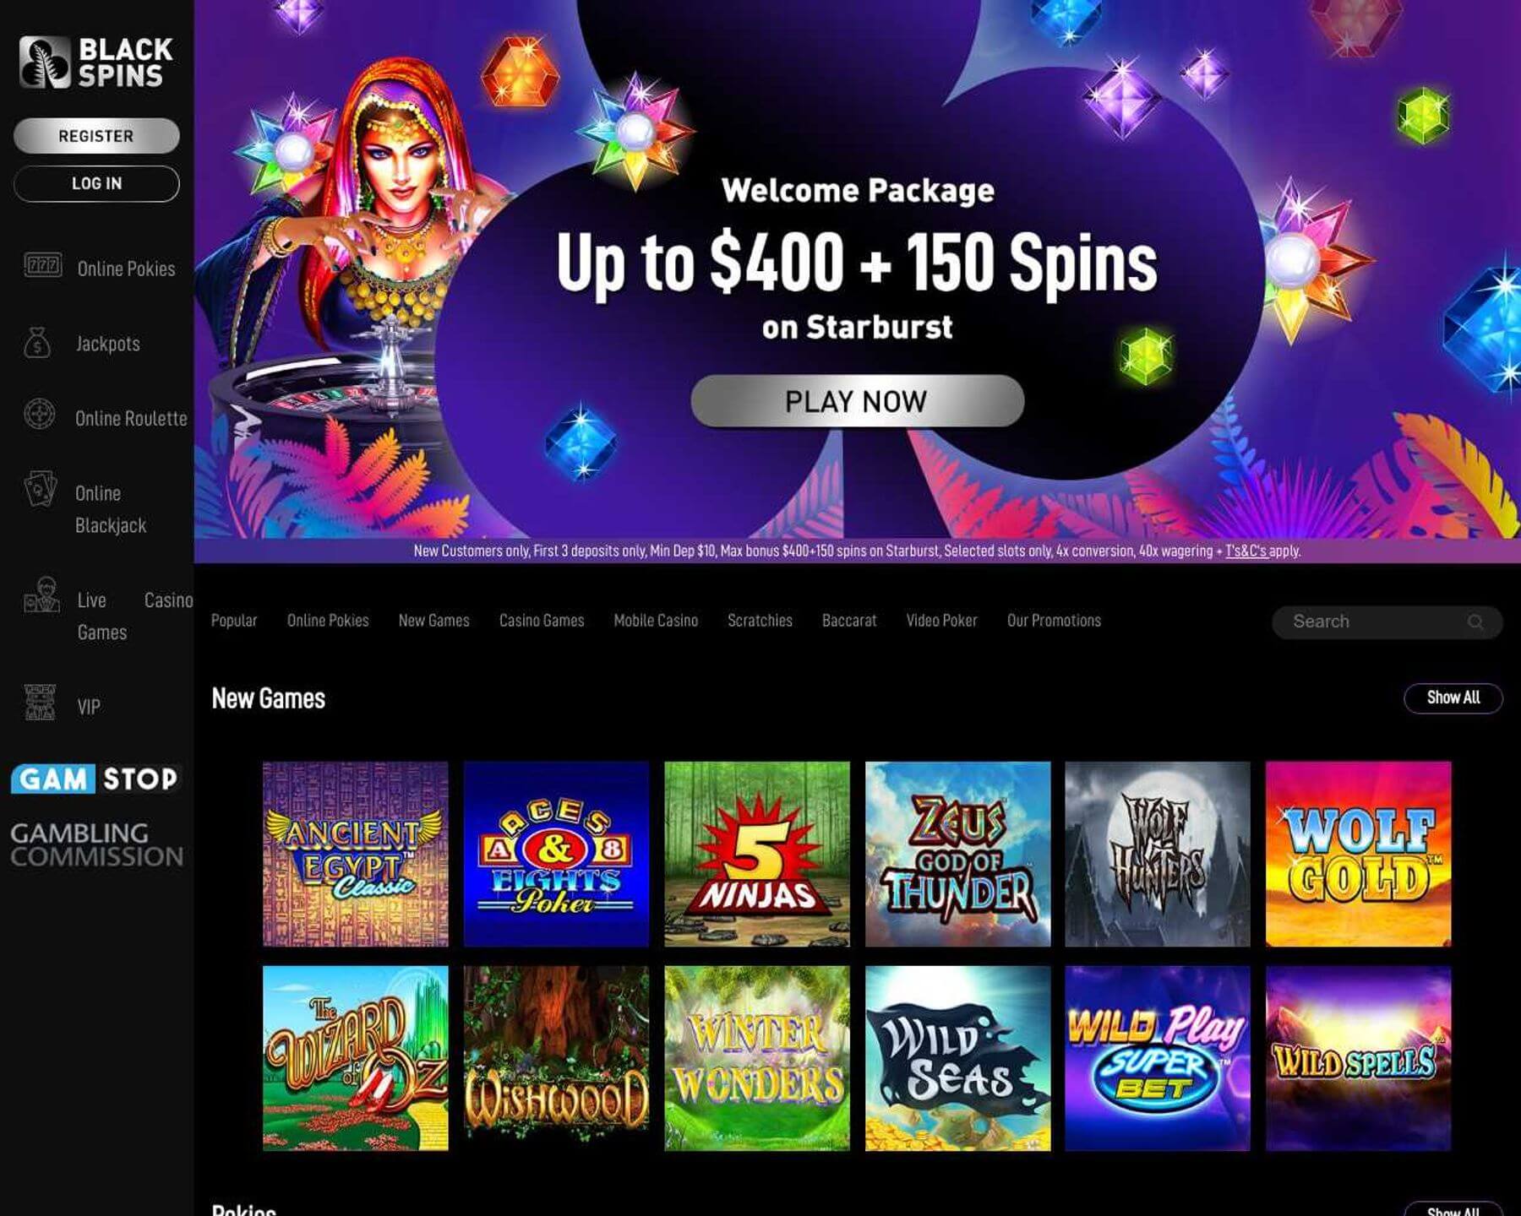Image resolution: width=1521 pixels, height=1216 pixels.
Task: Show all New Games
Action: 1453,698
